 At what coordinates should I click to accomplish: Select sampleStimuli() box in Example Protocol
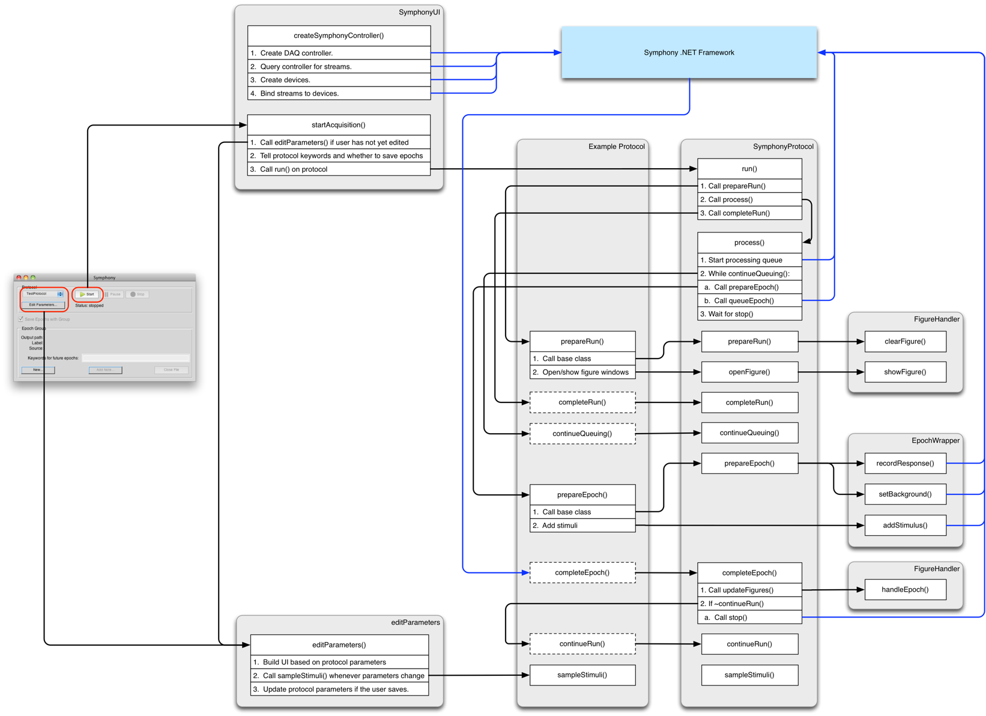click(582, 675)
